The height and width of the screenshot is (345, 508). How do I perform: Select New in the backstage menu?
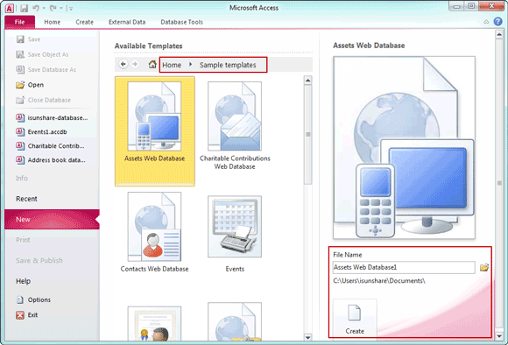[x=52, y=219]
